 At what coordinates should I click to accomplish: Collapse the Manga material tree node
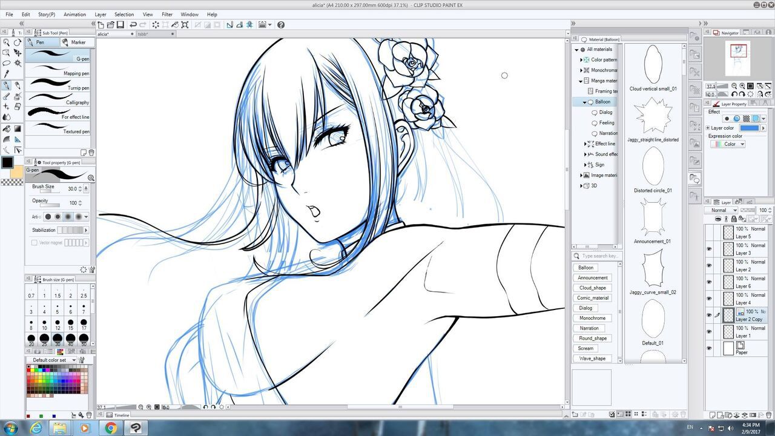pos(581,81)
